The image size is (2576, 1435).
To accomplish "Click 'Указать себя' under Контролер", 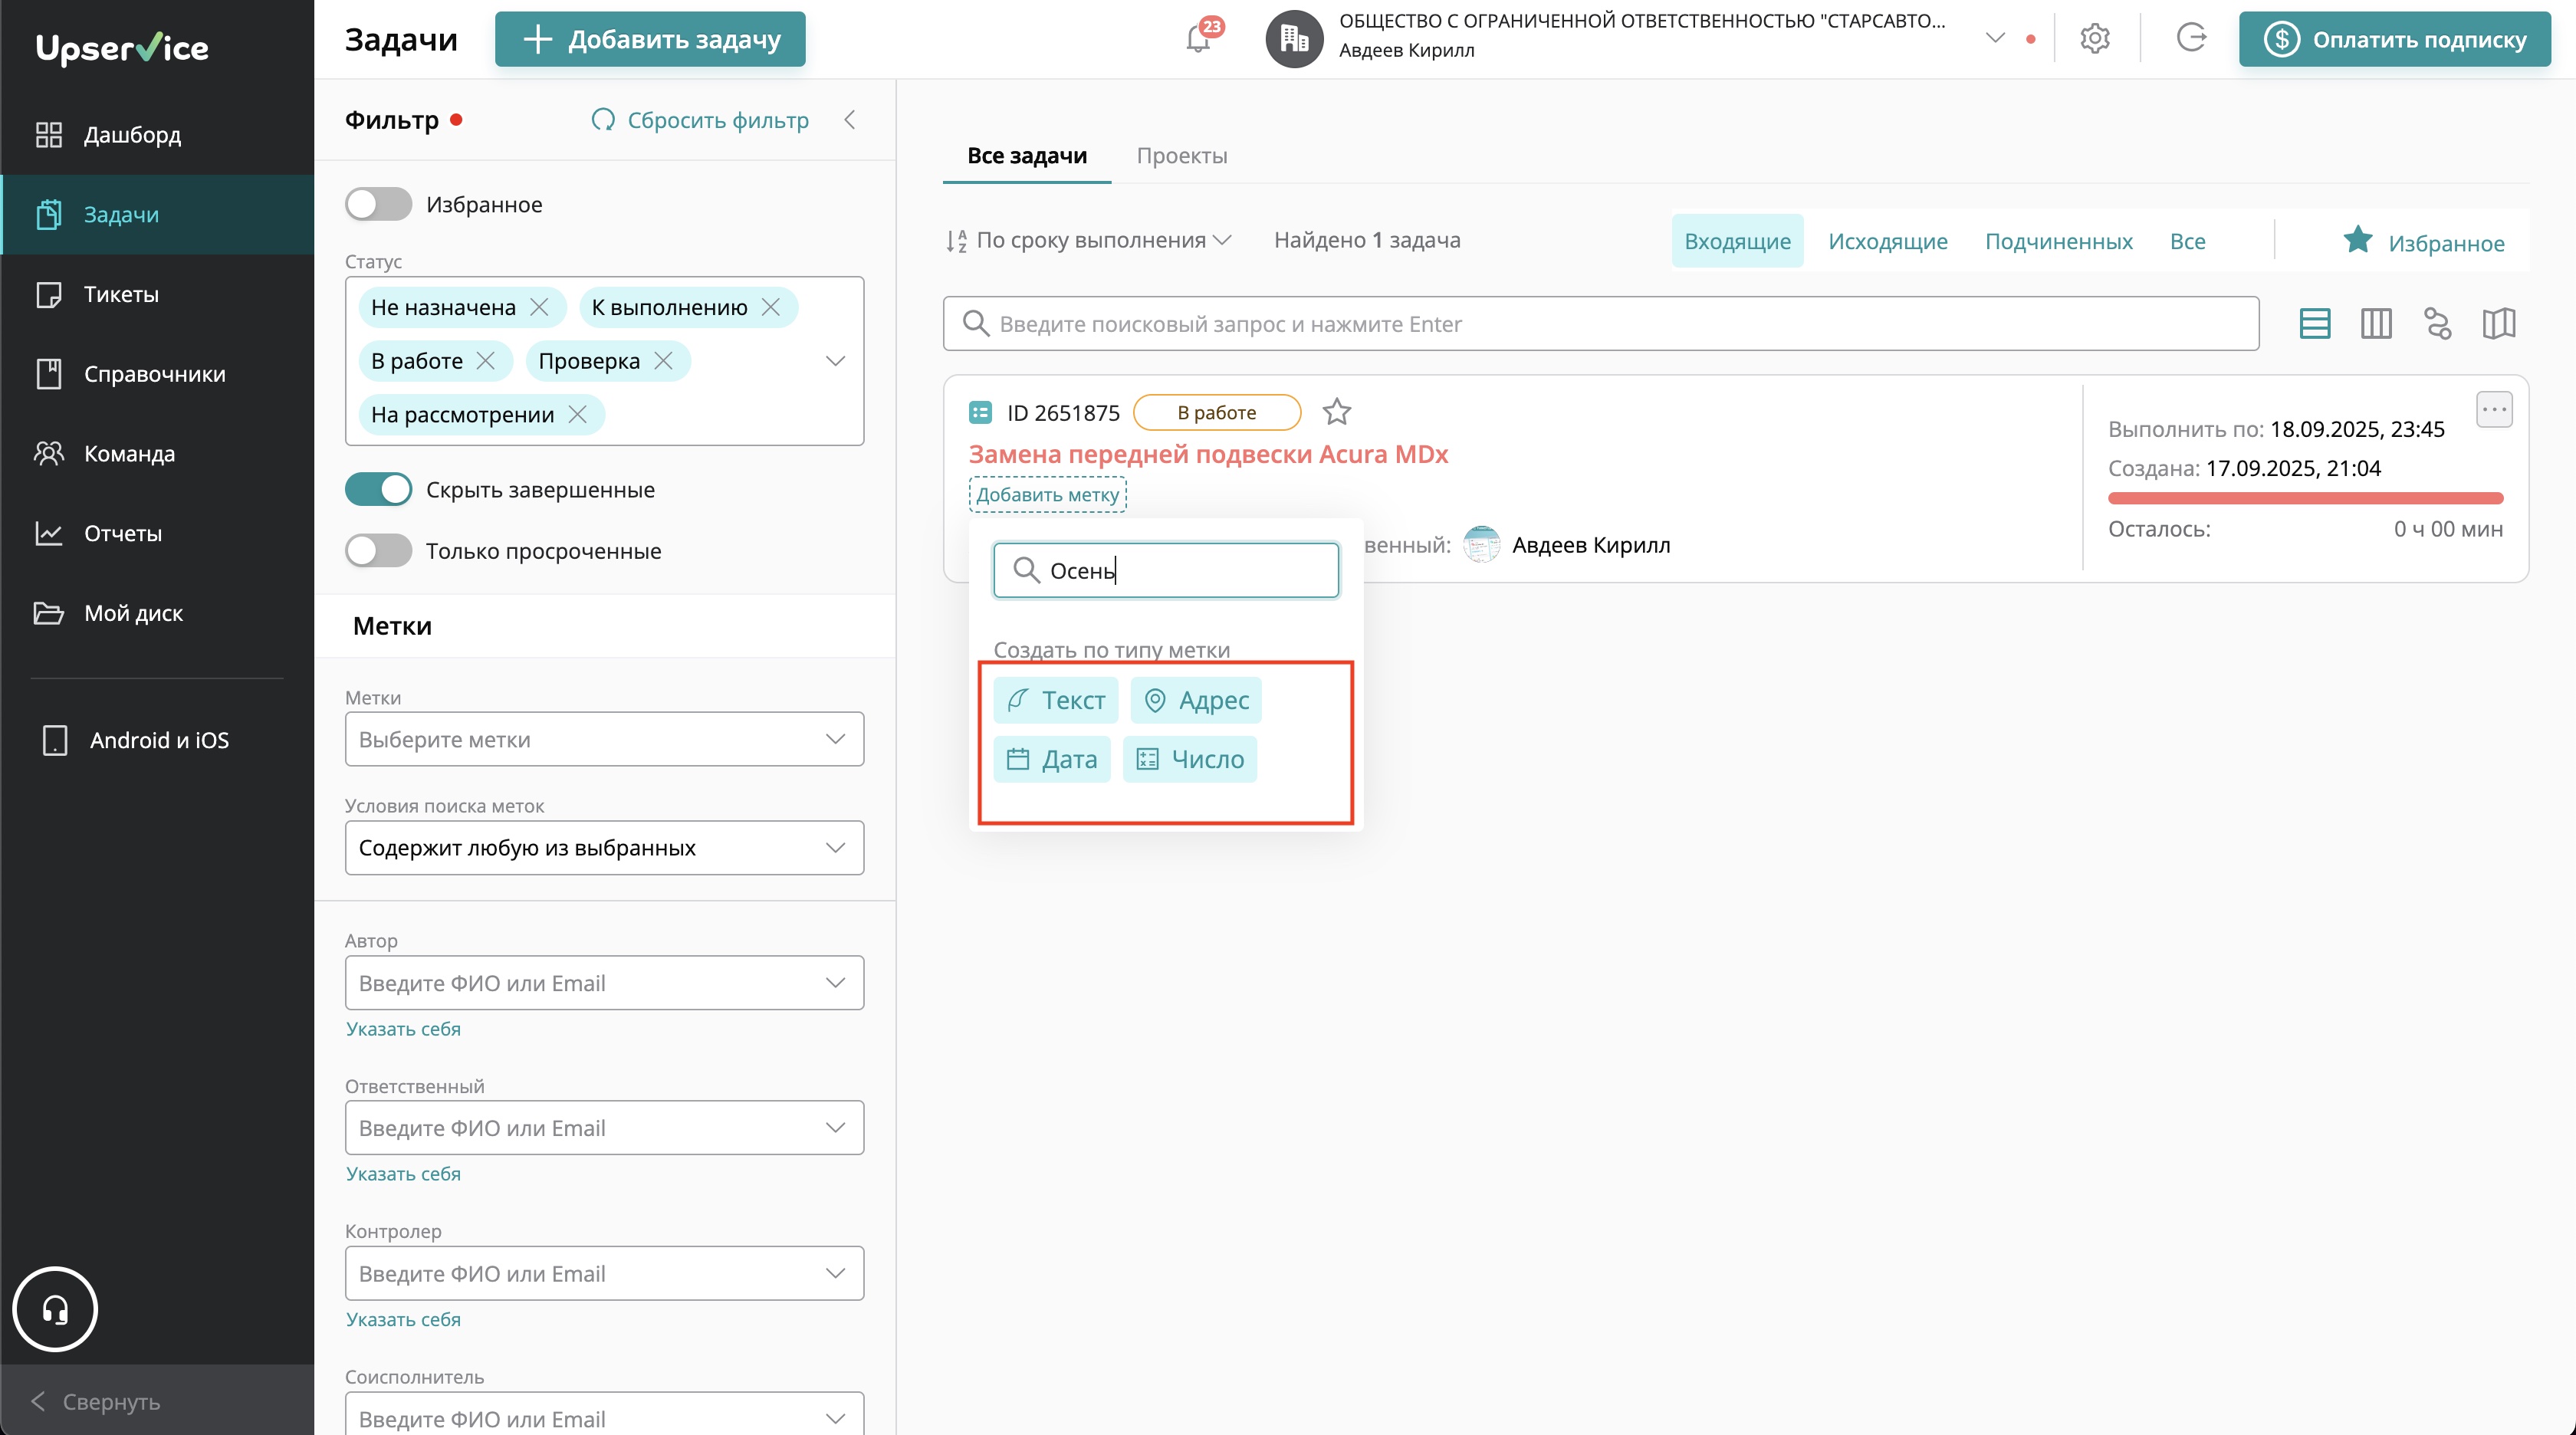I will (403, 1319).
